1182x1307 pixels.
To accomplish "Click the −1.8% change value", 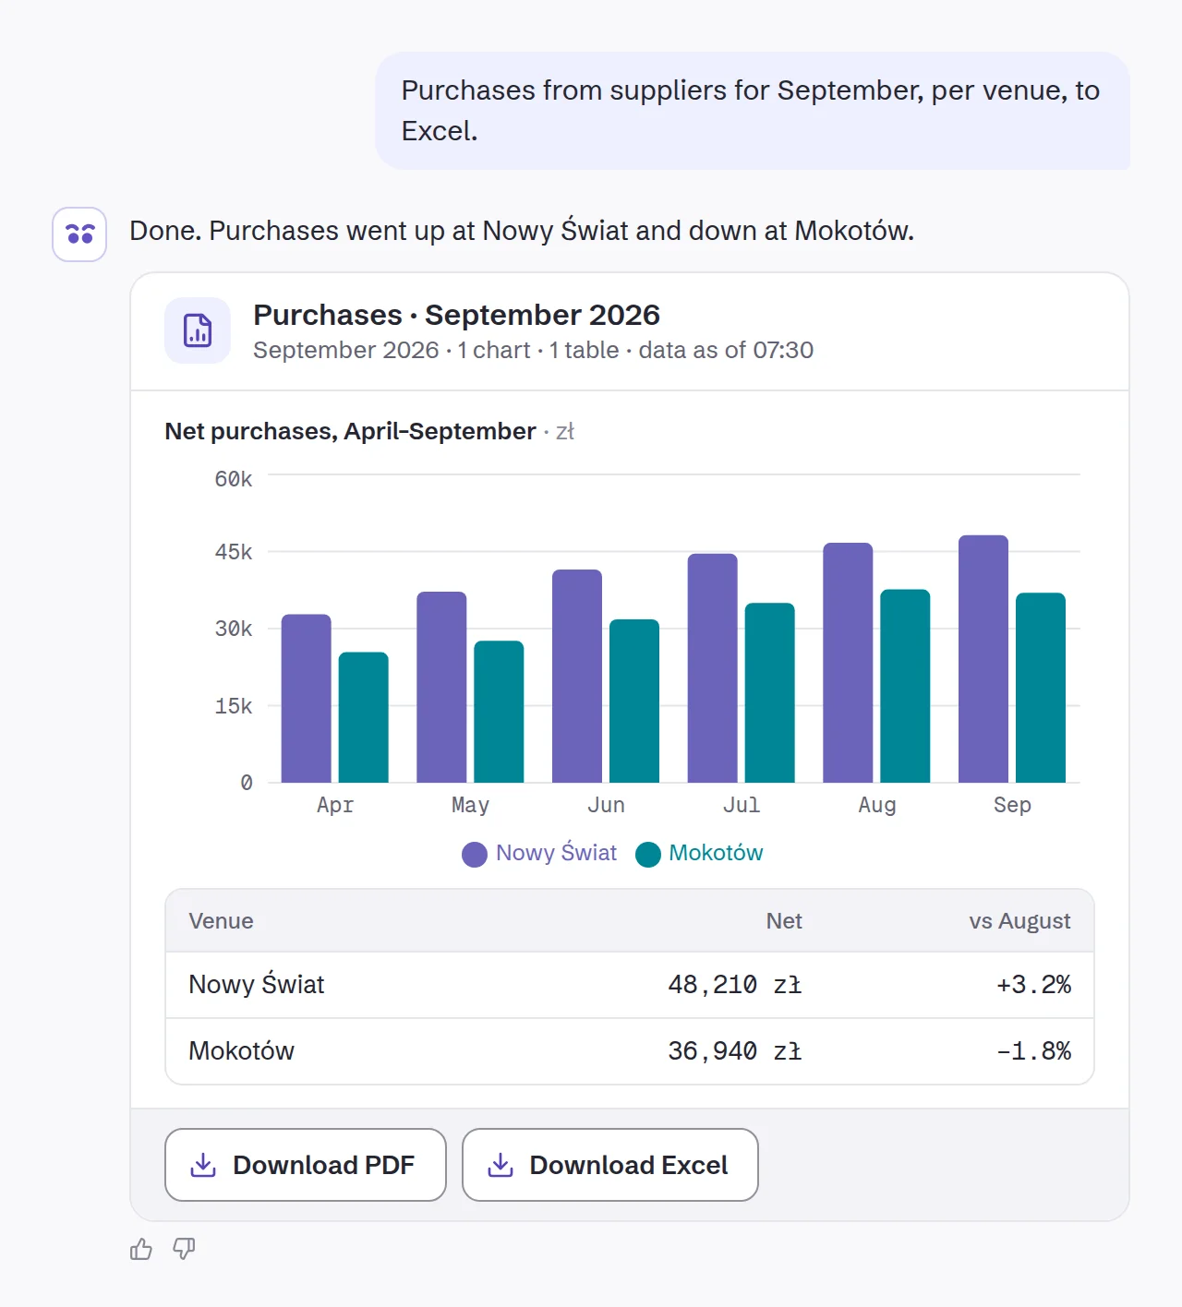I will [x=1033, y=1051].
